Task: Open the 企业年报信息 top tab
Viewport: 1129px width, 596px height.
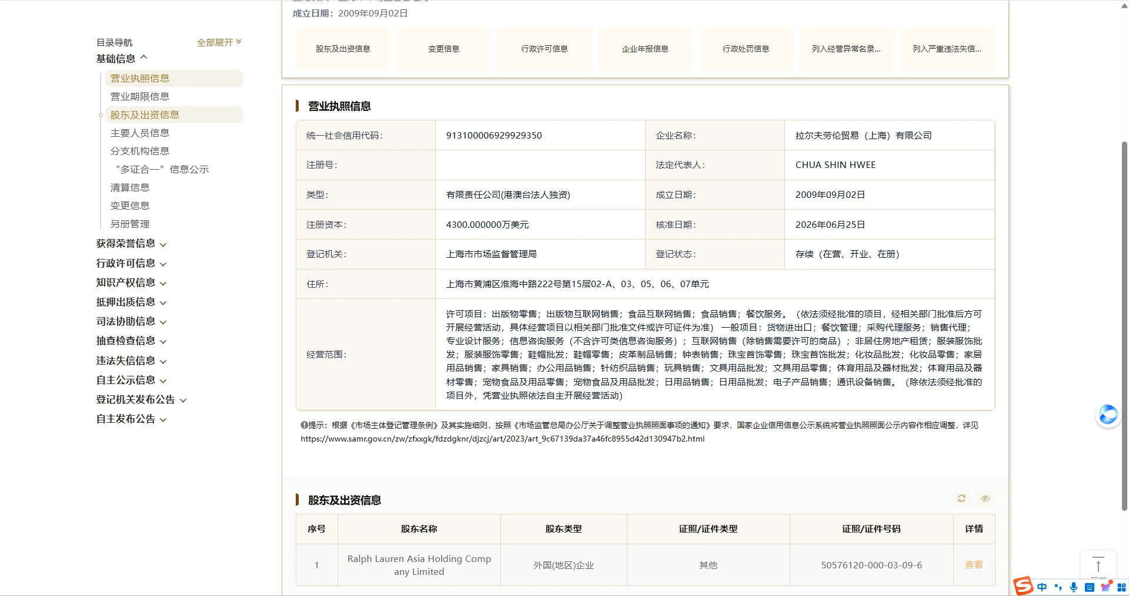Action: coord(645,49)
